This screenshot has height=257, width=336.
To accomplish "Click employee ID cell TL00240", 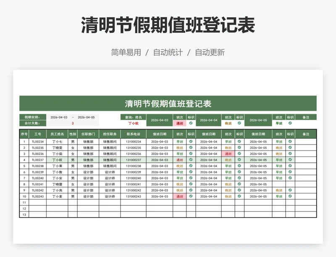I will (38, 178).
